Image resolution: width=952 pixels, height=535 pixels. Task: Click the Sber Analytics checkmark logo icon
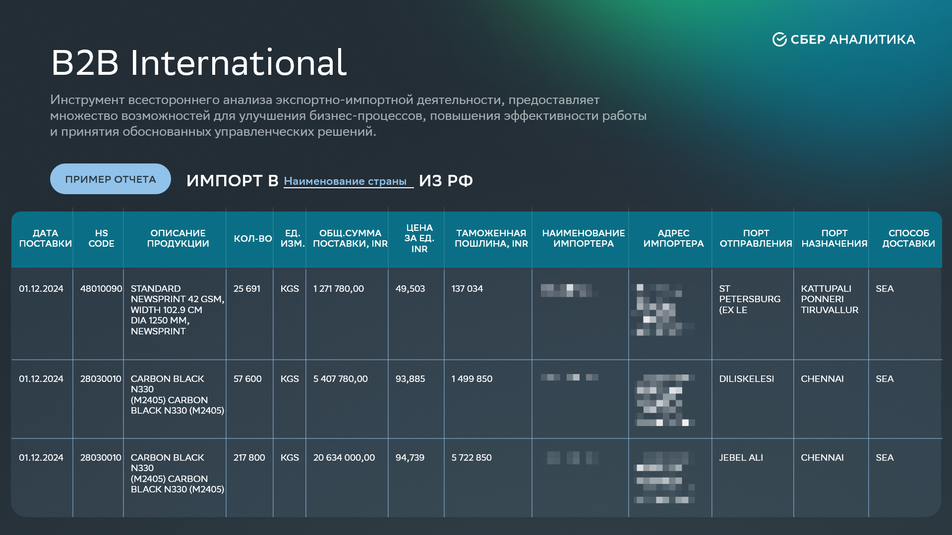pyautogui.click(x=779, y=40)
